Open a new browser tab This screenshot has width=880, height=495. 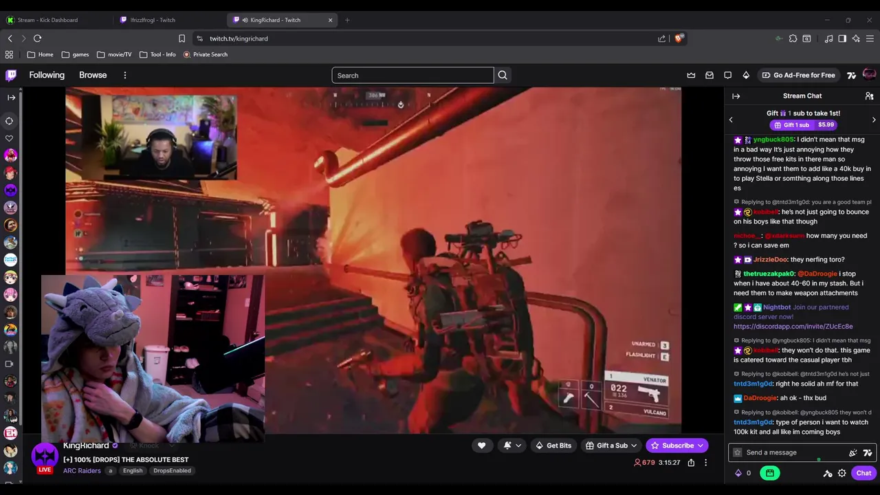tap(347, 20)
